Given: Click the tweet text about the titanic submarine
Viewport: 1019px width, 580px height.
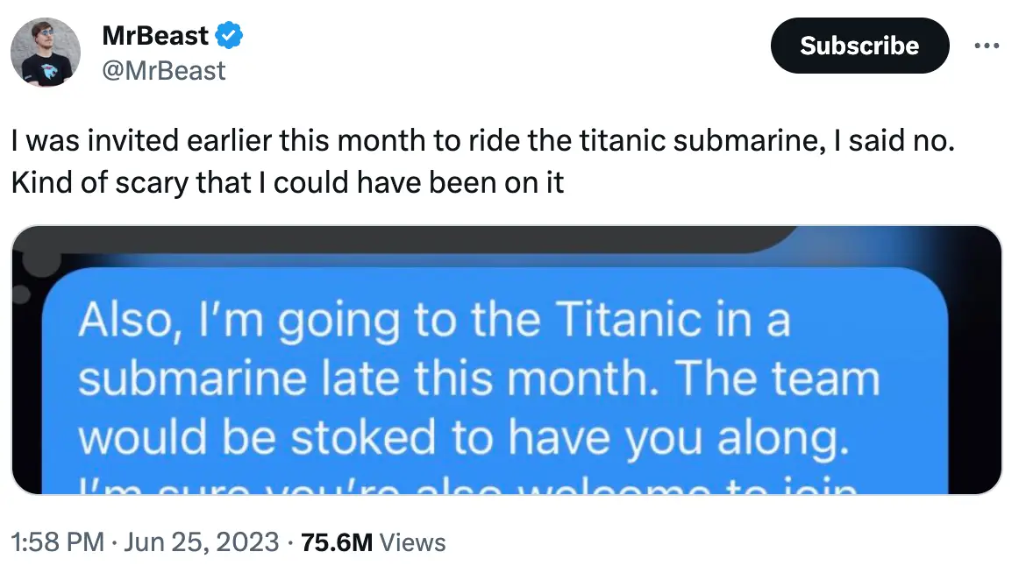Looking at the screenshot, I should [x=351, y=159].
